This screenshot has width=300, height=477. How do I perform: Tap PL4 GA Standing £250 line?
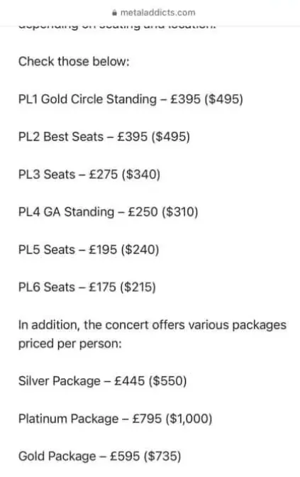109,212
